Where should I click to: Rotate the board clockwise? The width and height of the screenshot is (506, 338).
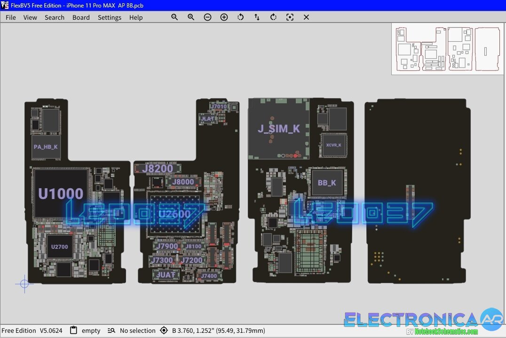click(x=273, y=17)
